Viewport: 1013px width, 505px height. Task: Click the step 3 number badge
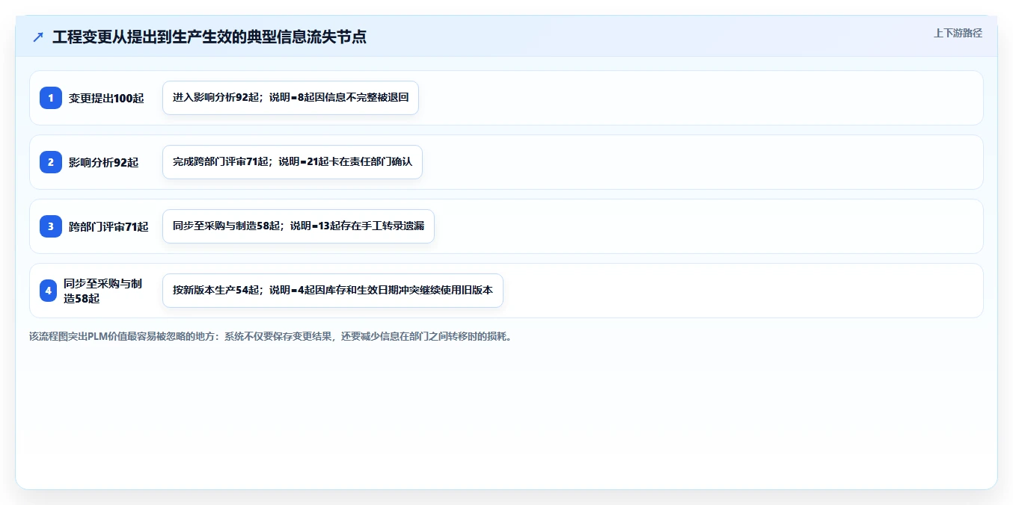(x=51, y=226)
